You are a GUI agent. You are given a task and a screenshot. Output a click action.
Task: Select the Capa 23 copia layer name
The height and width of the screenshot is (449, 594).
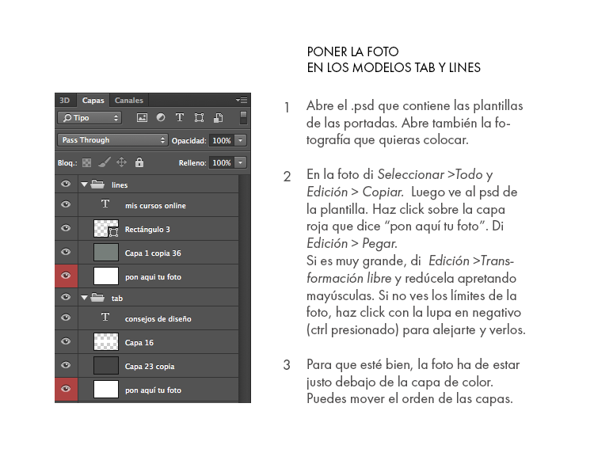click(x=150, y=367)
